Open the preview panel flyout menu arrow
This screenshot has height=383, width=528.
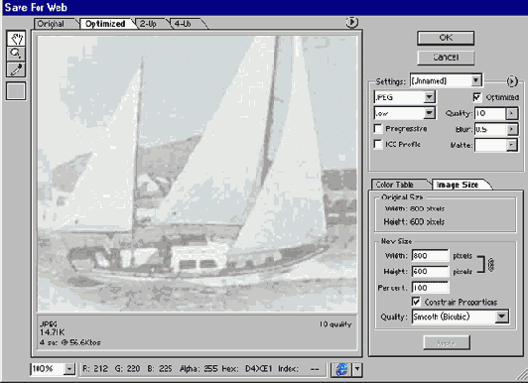351,23
